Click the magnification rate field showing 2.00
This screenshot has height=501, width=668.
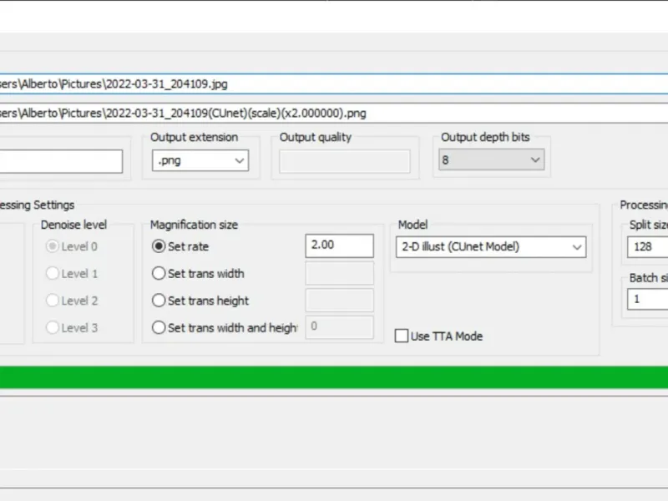(x=340, y=245)
